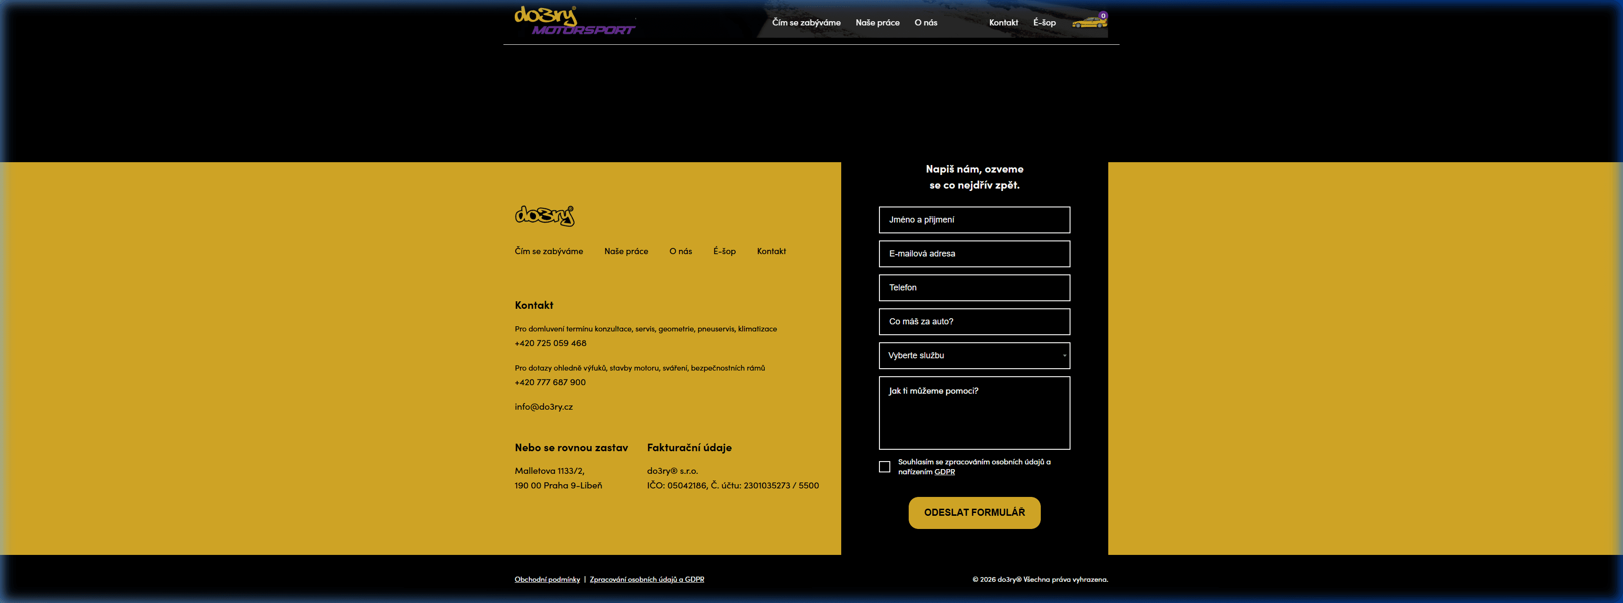Click the do3ry Motorsport header logo
The image size is (1623, 603).
pyautogui.click(x=574, y=21)
